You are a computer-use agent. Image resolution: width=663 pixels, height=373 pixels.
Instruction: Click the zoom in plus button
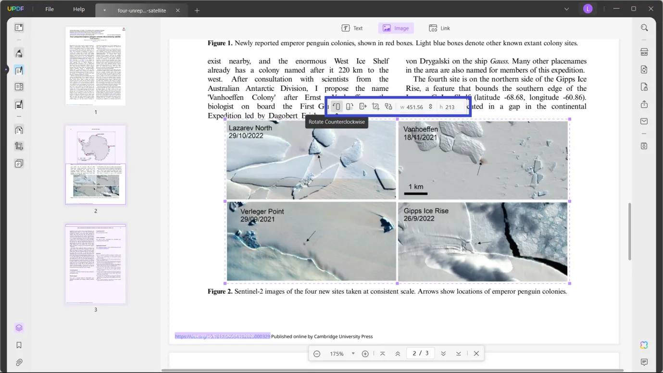point(365,354)
